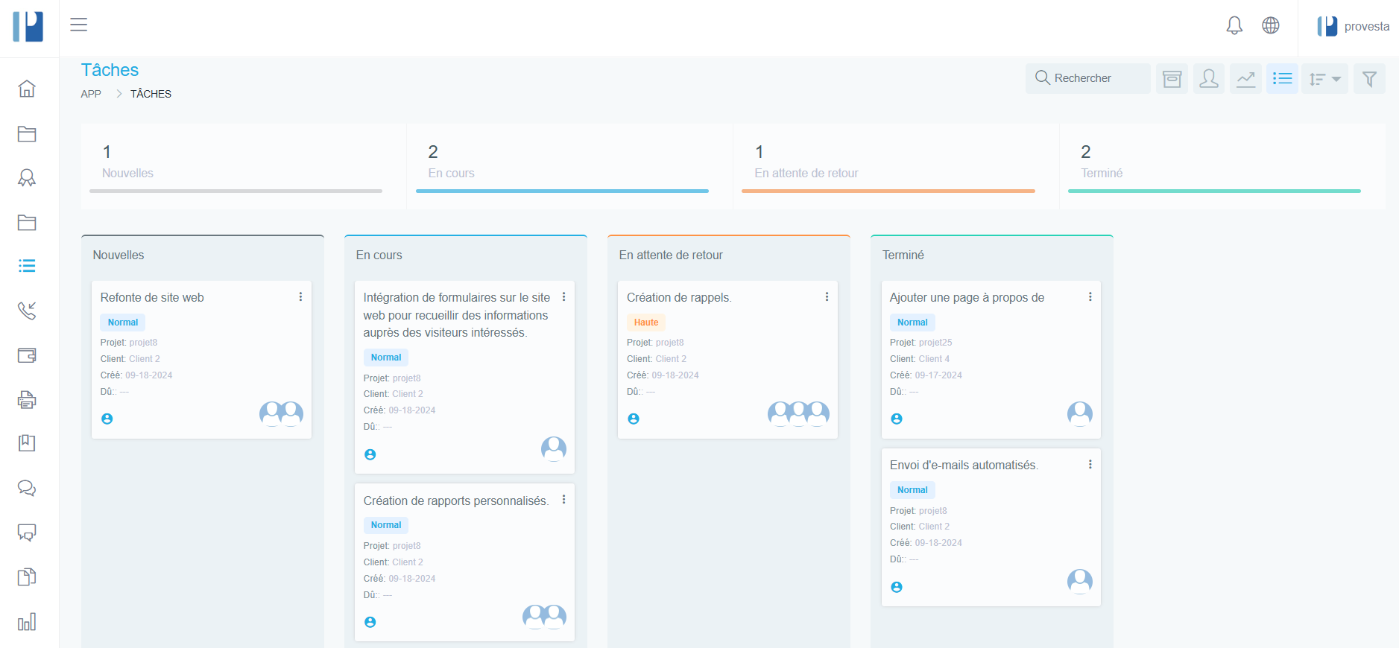Click the filter funnel icon
The image size is (1399, 648).
pos(1369,79)
